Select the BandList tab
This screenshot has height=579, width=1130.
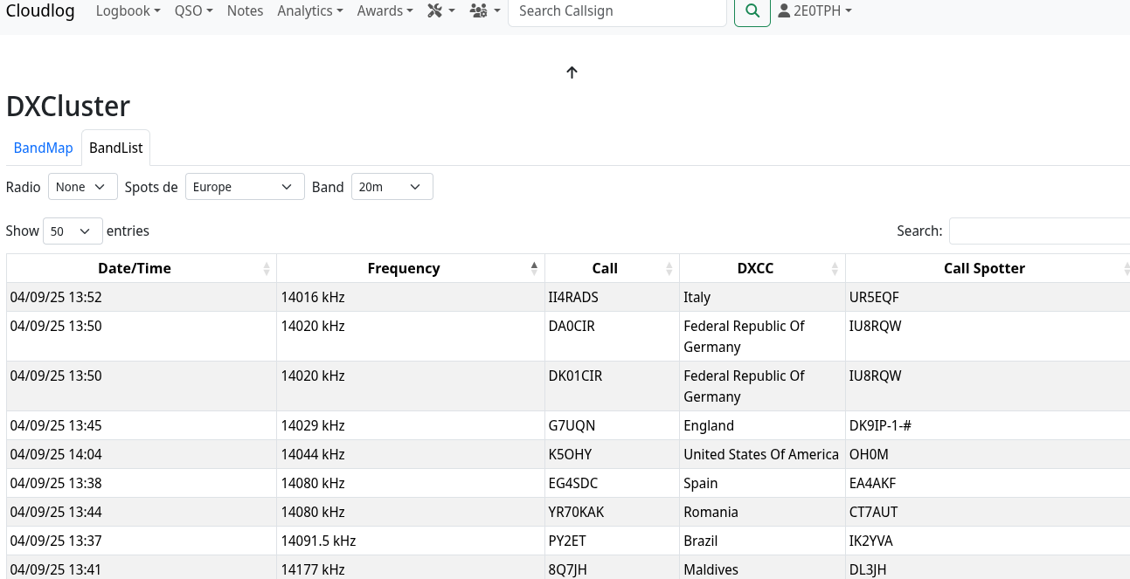tap(115, 148)
